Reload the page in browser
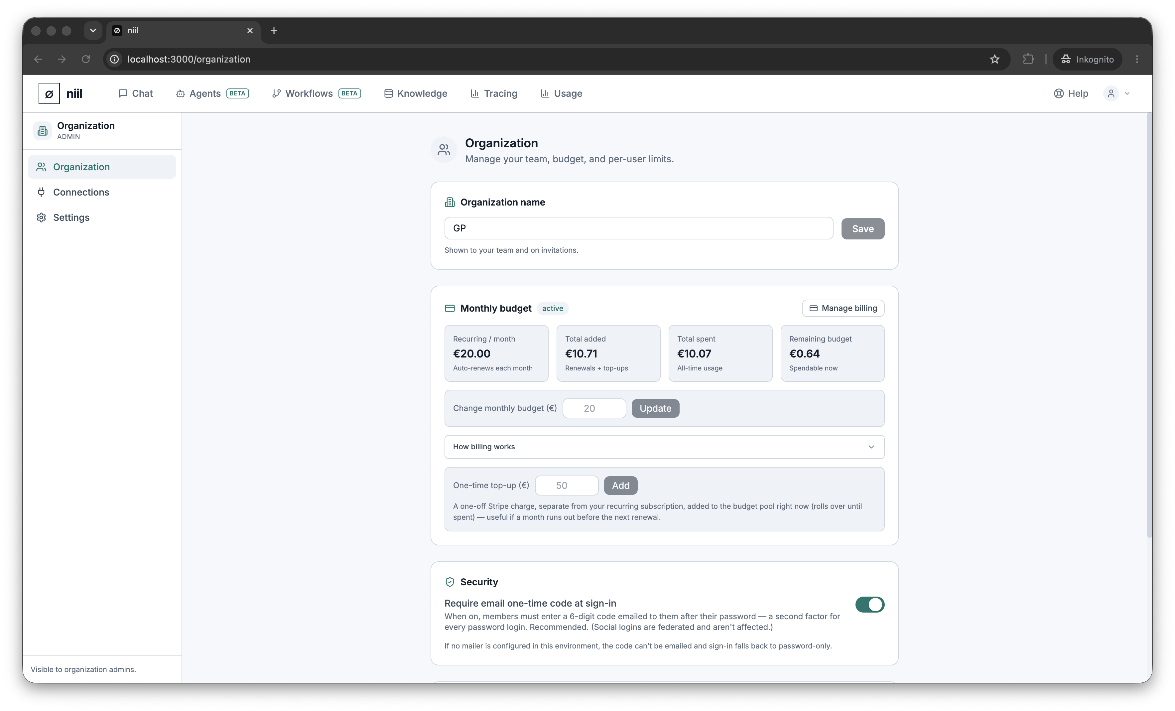Viewport: 1175px width, 711px height. [86, 59]
